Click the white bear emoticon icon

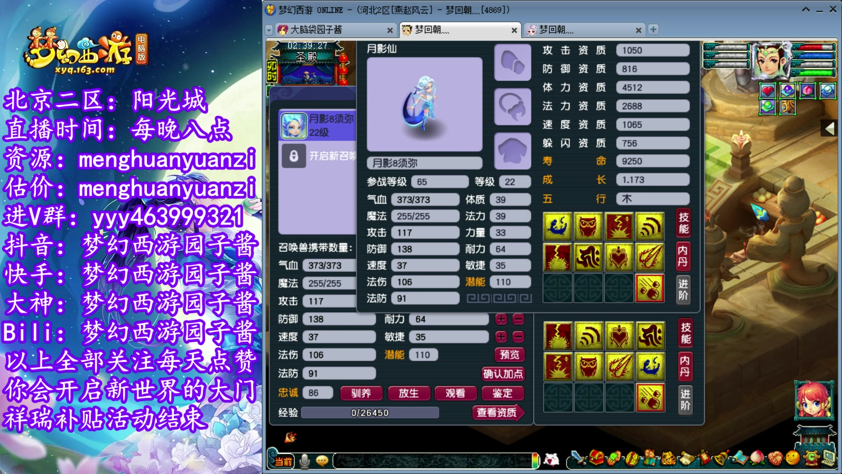click(551, 460)
